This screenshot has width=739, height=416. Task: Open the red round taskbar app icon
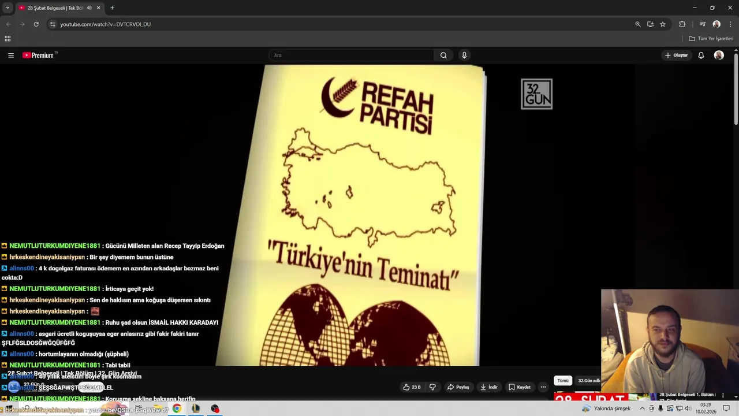click(215, 408)
